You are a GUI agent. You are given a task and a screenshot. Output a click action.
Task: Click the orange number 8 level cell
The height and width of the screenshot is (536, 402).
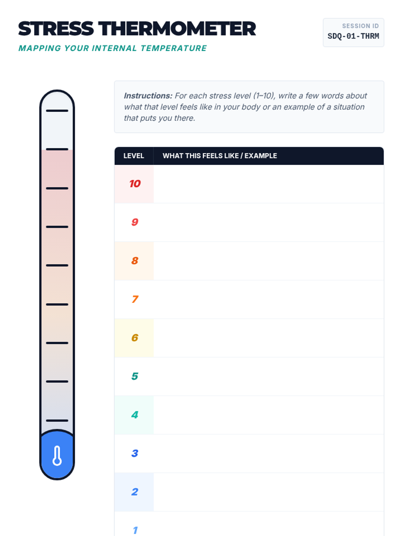coord(134,261)
